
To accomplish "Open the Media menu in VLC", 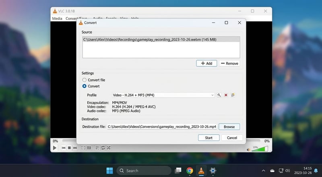I will (x=57, y=18).
